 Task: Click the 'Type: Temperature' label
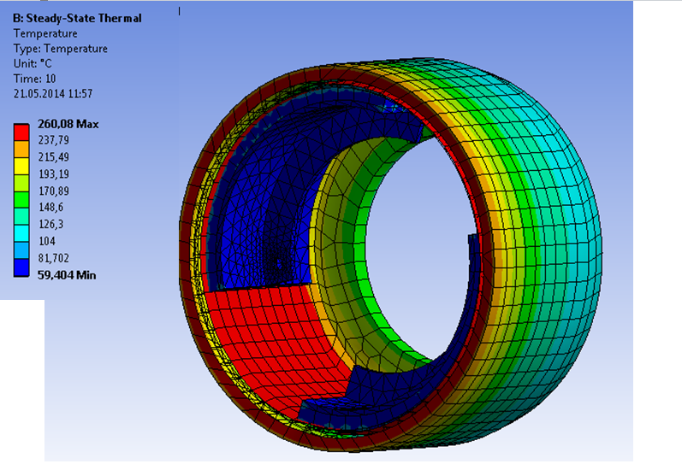tap(61, 49)
